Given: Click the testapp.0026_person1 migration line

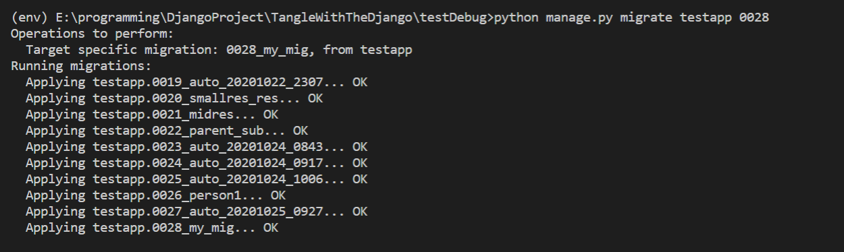Looking at the screenshot, I should coord(155,195).
